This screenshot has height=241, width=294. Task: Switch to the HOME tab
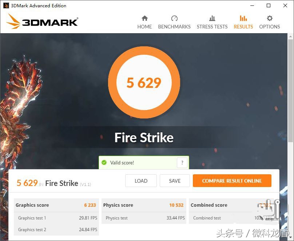144,27
